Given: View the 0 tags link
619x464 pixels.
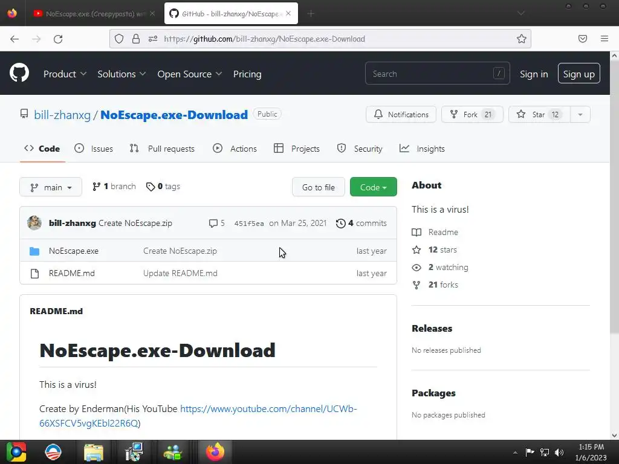Looking at the screenshot, I should 163,187.
